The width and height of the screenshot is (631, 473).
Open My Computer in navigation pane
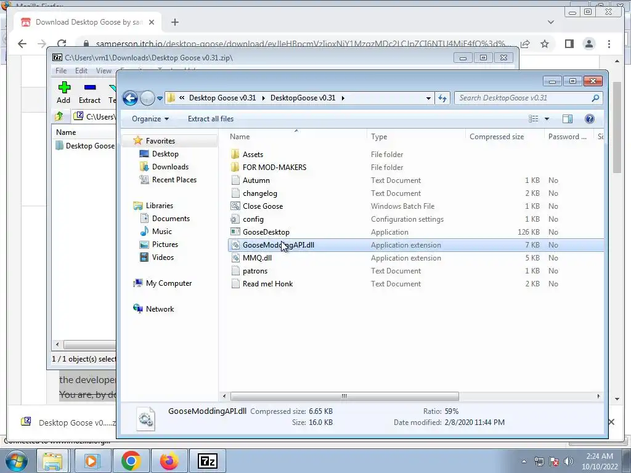point(169,283)
